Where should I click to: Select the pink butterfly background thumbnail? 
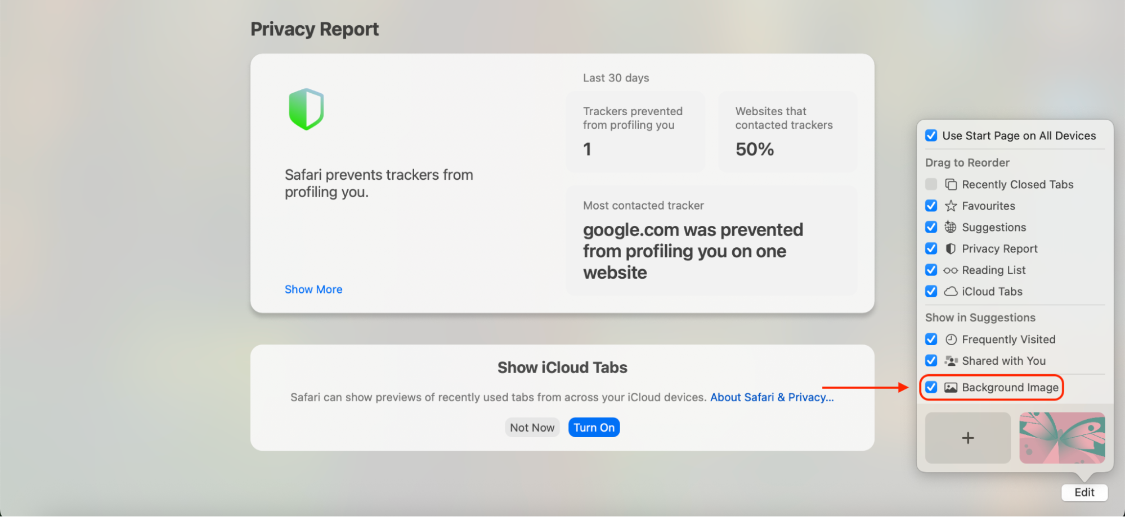(1062, 438)
